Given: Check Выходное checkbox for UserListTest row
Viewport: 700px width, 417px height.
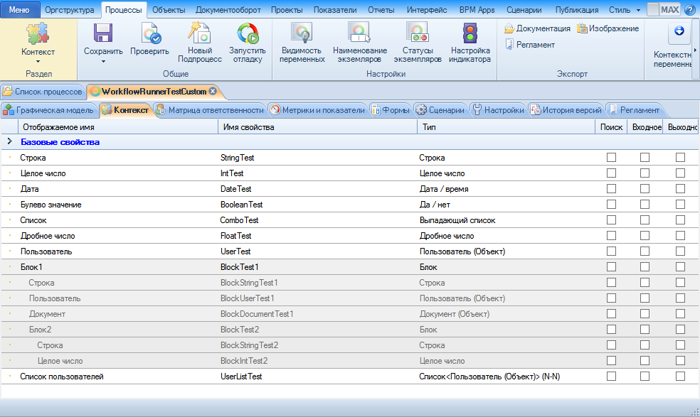Looking at the screenshot, I should coord(680,377).
